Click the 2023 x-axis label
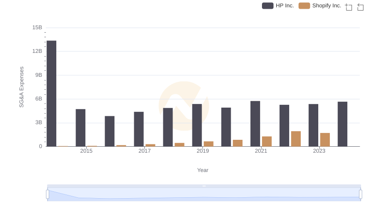The width and height of the screenshot is (369, 212). pyautogui.click(x=319, y=151)
